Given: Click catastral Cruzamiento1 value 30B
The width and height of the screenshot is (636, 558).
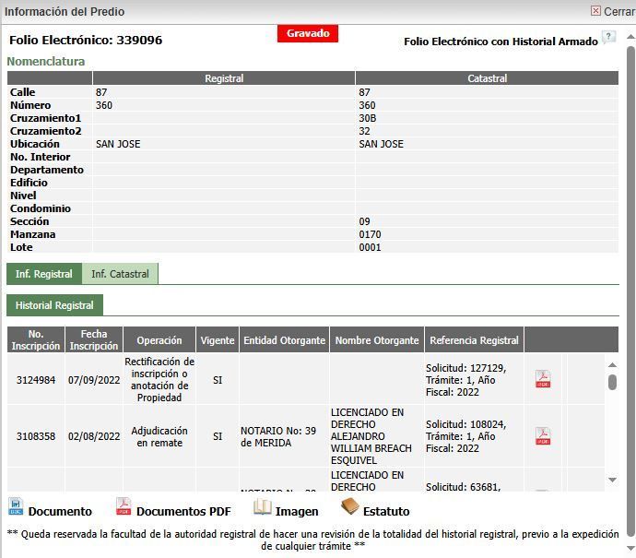Looking at the screenshot, I should tap(368, 118).
